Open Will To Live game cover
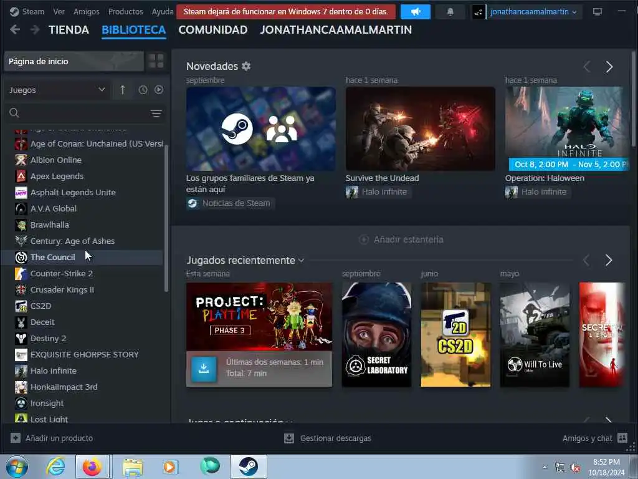 (x=535, y=334)
